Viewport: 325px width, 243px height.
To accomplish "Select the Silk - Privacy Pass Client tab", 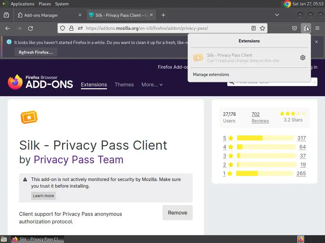I will (121, 15).
